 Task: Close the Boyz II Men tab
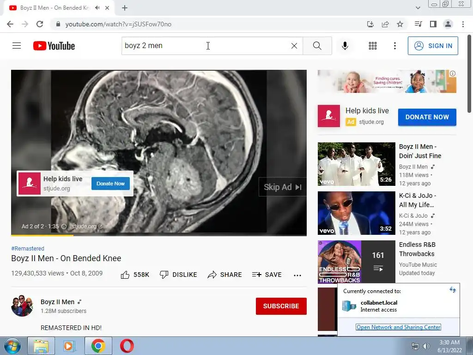click(107, 8)
